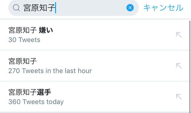Select the plain 宮原知子 suggestion
Screen dimensions: 191x113
(95, 66)
